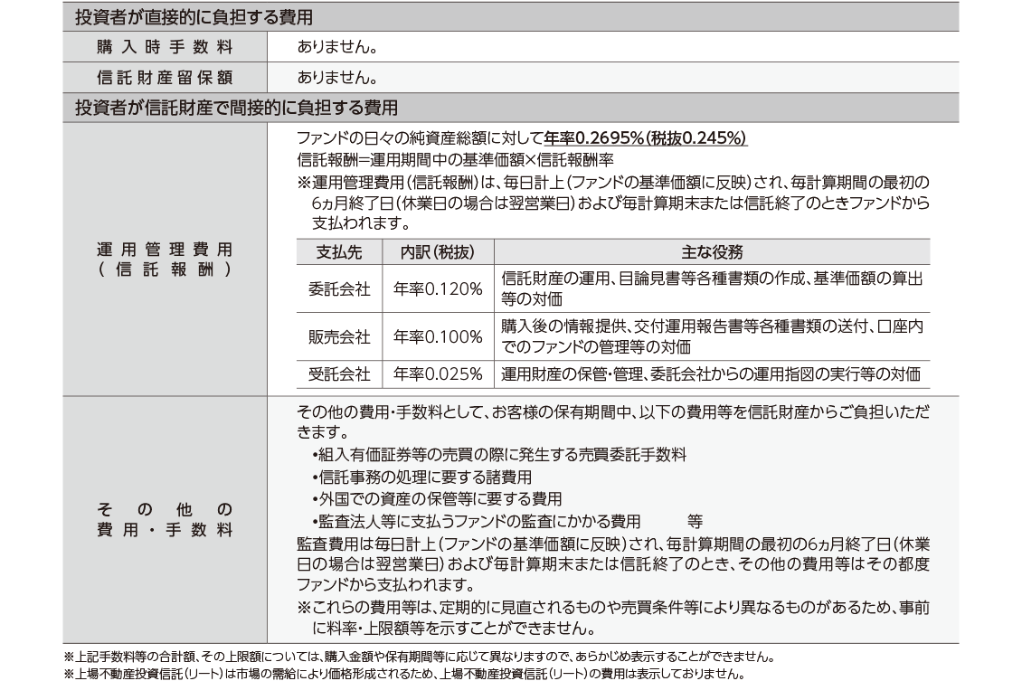
Task: Click the 年率0.100% value
Action: 438,337
